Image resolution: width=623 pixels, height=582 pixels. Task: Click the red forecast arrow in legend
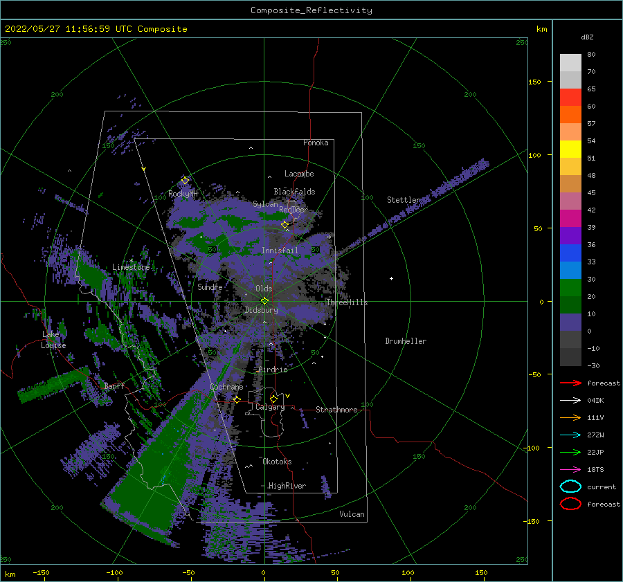coord(570,383)
